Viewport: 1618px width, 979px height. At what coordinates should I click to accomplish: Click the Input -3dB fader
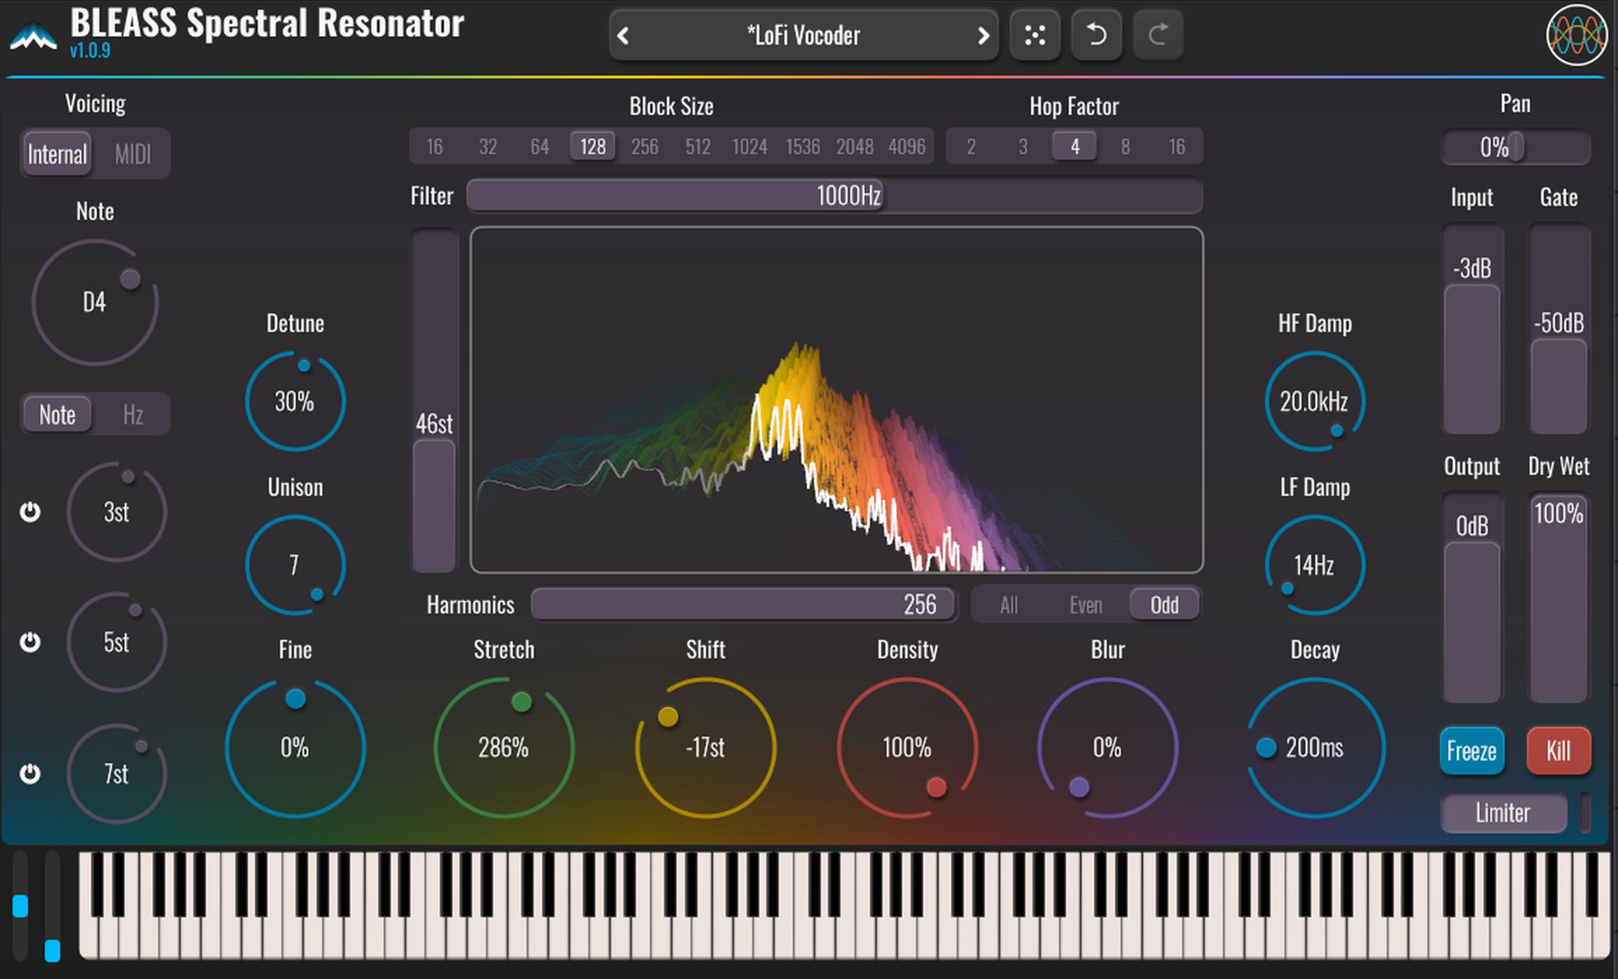[x=1472, y=329]
